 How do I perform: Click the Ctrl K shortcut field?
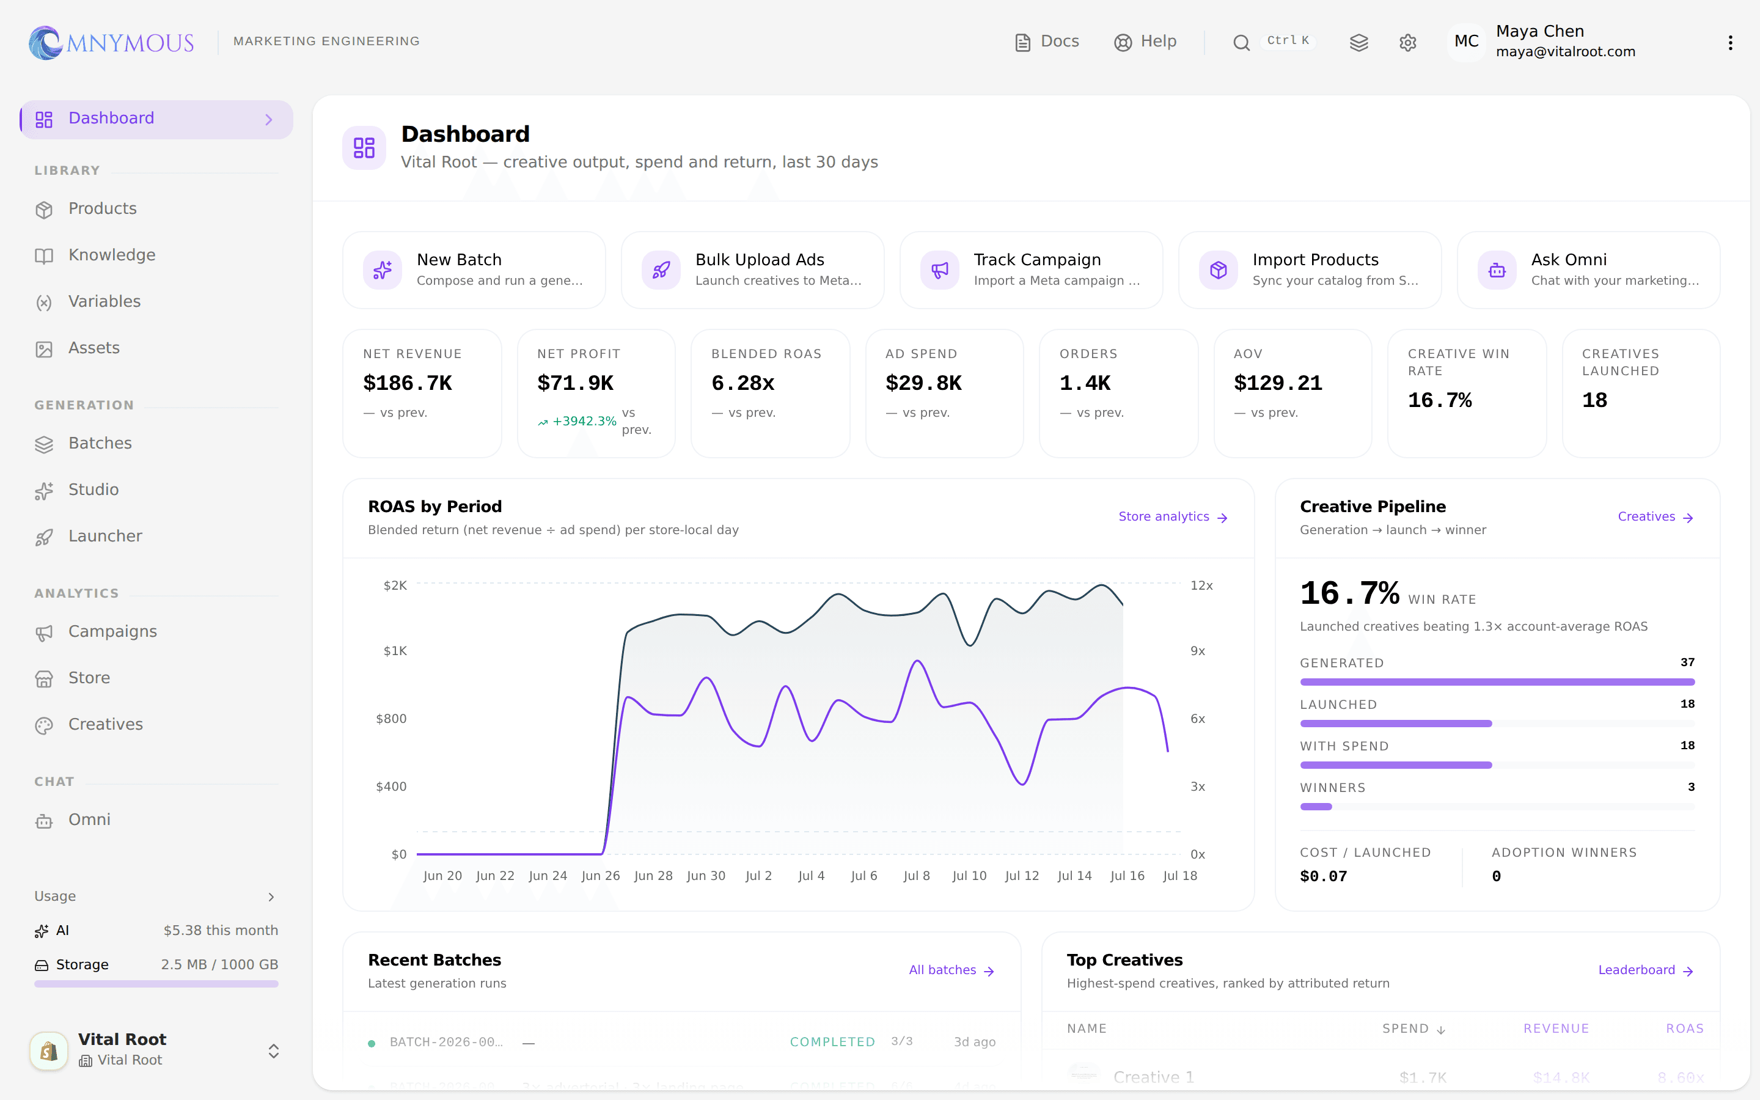1288,41
